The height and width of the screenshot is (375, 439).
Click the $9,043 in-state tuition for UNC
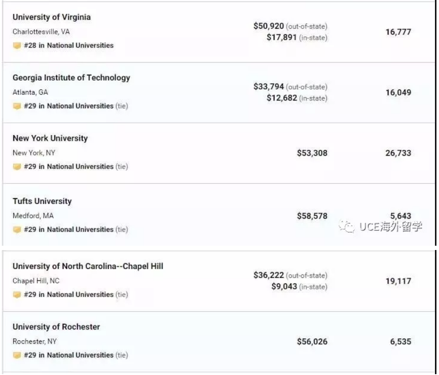pyautogui.click(x=284, y=287)
